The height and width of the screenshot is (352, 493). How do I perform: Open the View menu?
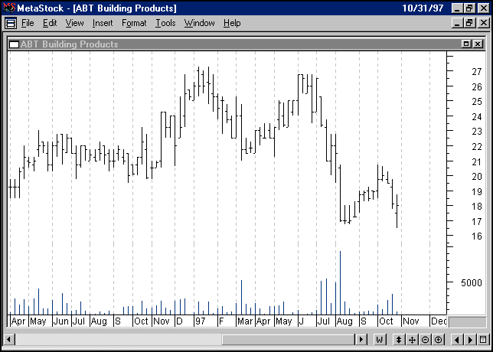(74, 23)
